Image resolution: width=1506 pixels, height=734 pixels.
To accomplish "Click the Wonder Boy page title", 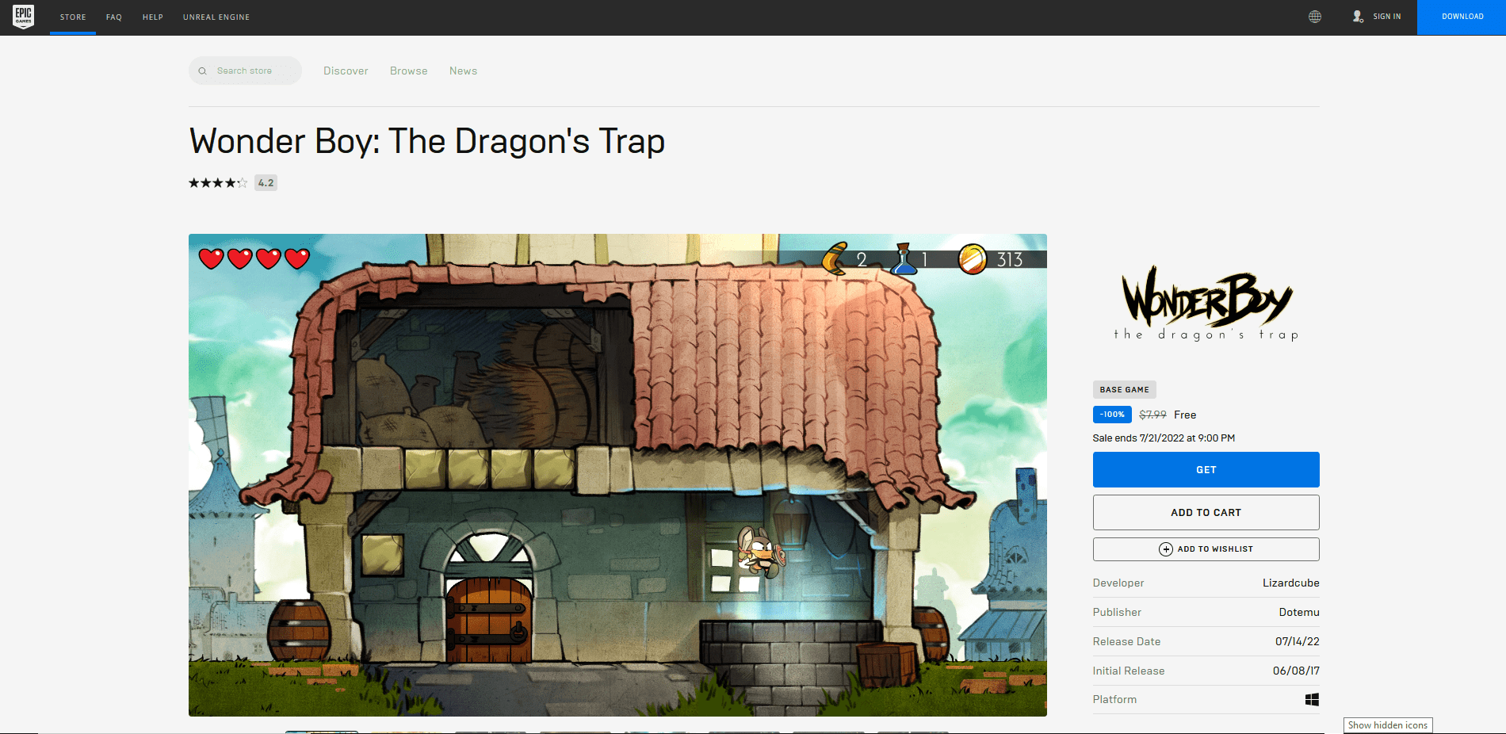I will pos(427,142).
